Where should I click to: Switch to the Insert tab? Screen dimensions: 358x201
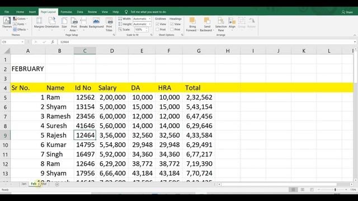(x=32, y=12)
